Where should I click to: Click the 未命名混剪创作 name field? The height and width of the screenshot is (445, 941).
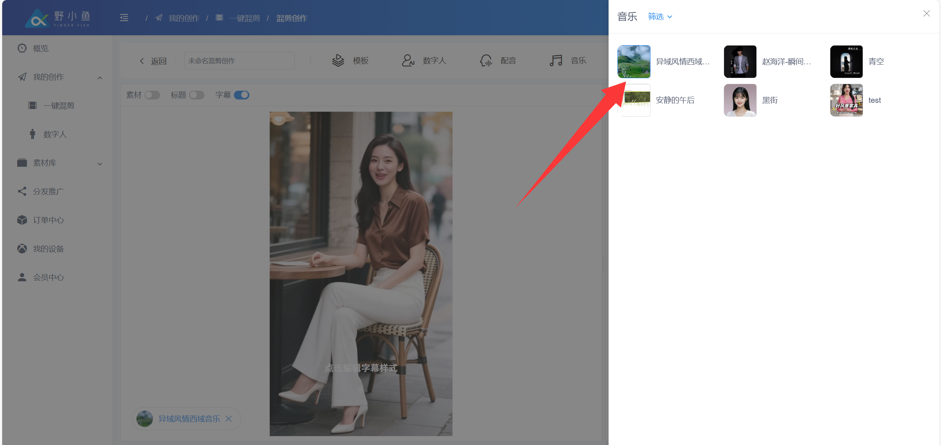click(239, 61)
